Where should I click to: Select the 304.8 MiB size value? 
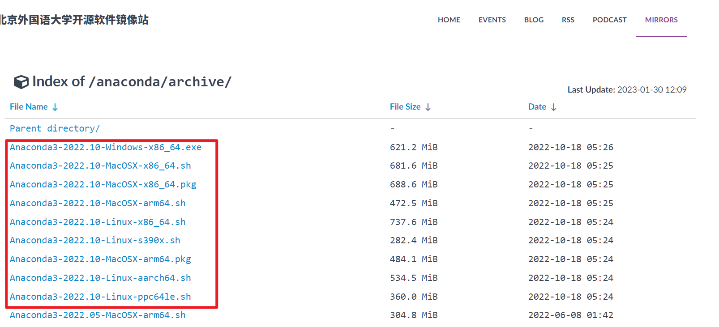coord(414,315)
